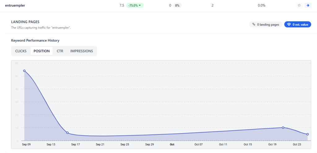The height and width of the screenshot is (153, 317).
Task: Select the data point near Oct 19
Action: pos(283,128)
